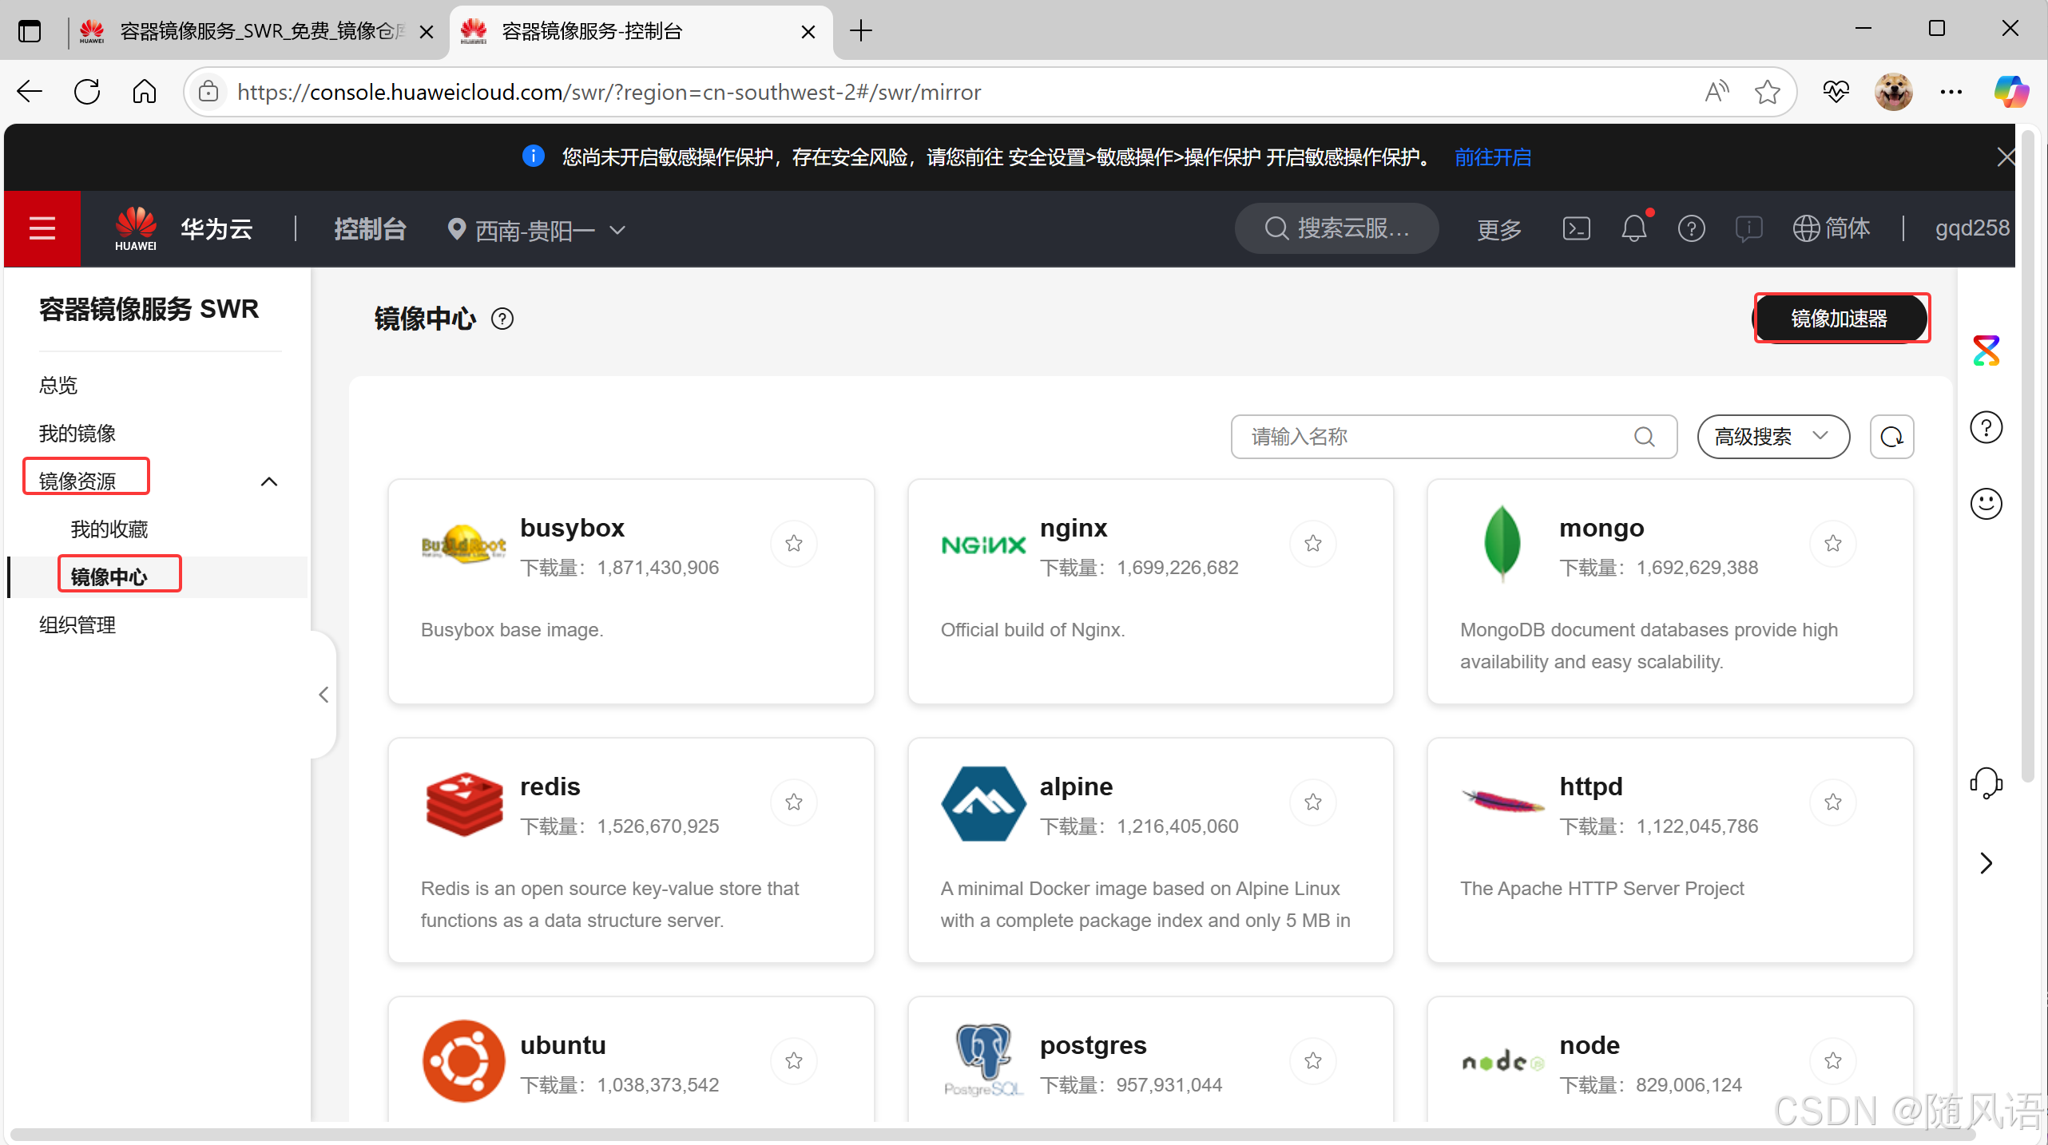Toggle the favorite star on nginx
The height and width of the screenshot is (1145, 2048).
coord(1313,544)
